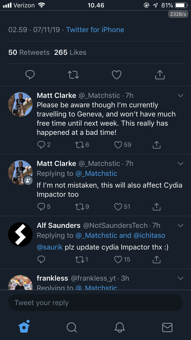Like the main tweet
Viewport: 191px width, 340px height.
pyautogui.click(x=117, y=75)
